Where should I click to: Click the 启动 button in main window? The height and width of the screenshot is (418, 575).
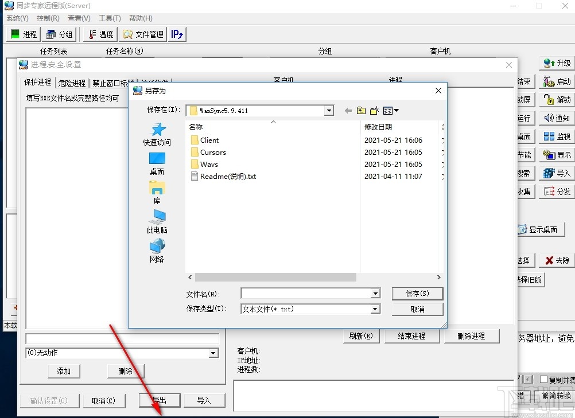557,81
